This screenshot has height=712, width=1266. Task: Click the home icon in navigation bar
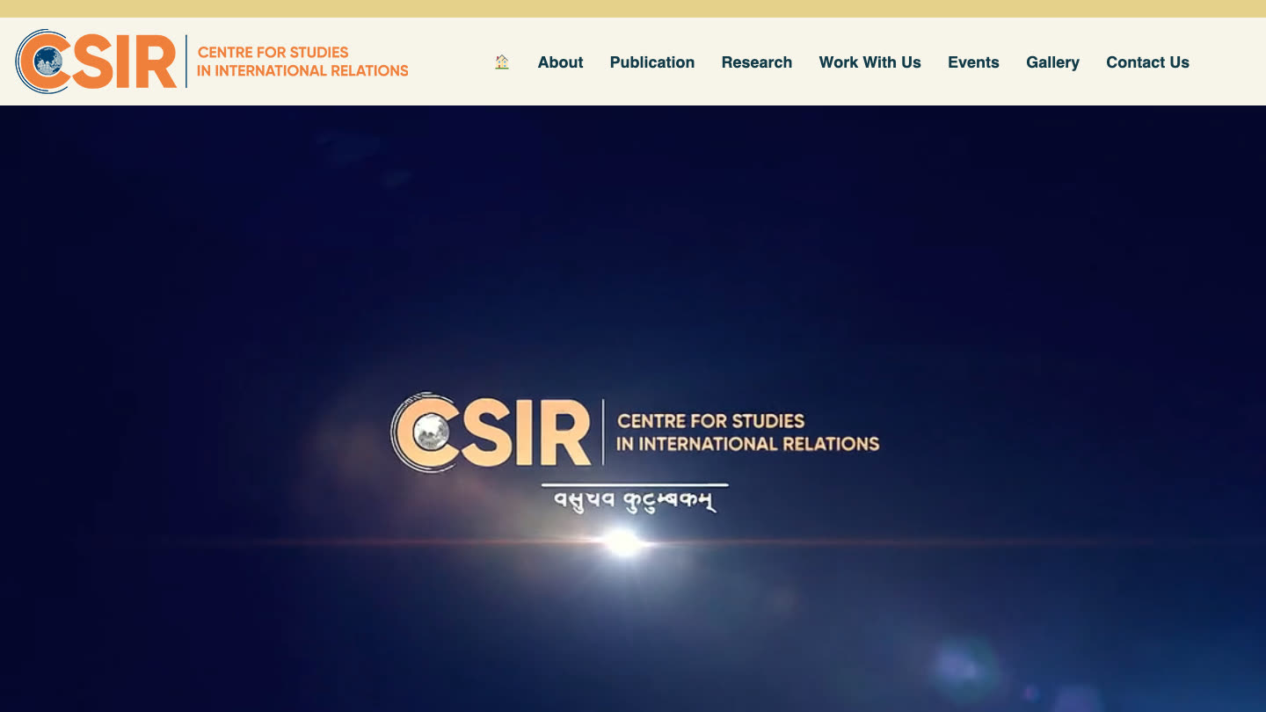coord(502,62)
